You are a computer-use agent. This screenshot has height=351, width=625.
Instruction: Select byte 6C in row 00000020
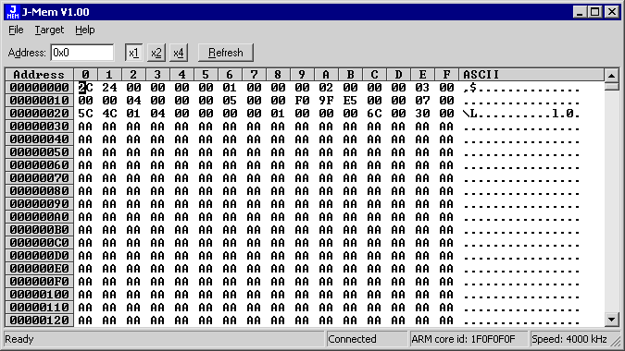click(x=374, y=114)
